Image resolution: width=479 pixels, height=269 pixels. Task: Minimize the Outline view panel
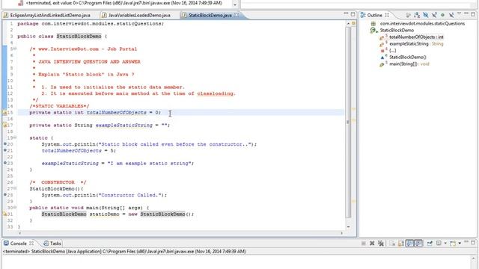coord(466,13)
